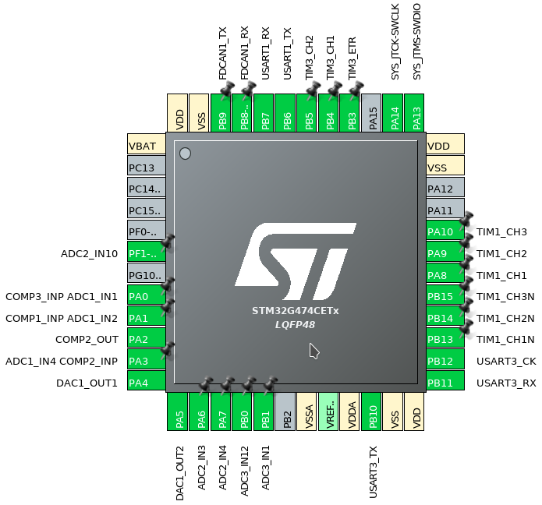The image size is (542, 505).
Task: Select the gray PA11 pin
Action: point(445,209)
